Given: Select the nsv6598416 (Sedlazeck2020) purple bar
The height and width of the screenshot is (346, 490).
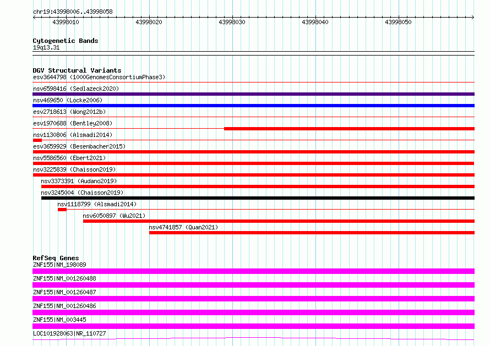Looking at the screenshot, I should tap(253, 94).
